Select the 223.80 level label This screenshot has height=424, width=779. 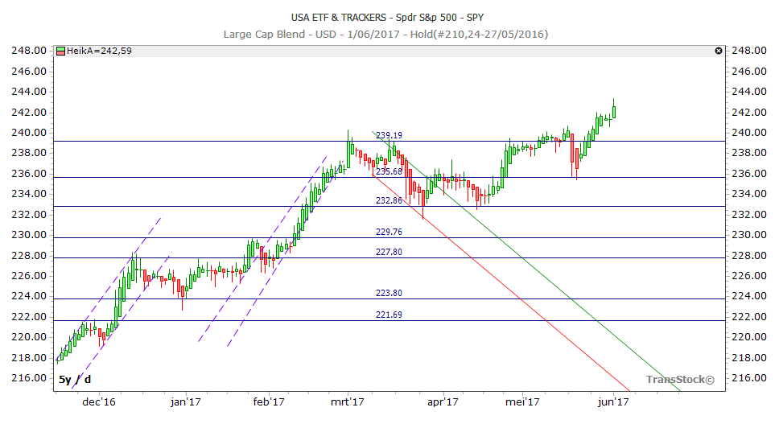tap(389, 293)
